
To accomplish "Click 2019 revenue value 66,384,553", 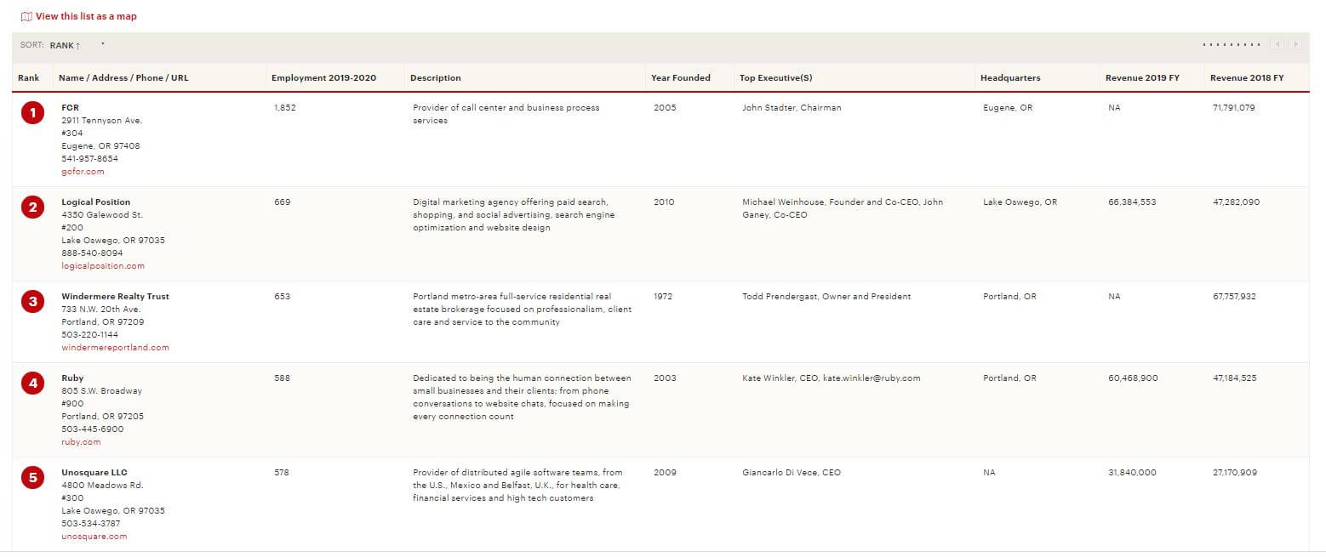I will [1132, 202].
